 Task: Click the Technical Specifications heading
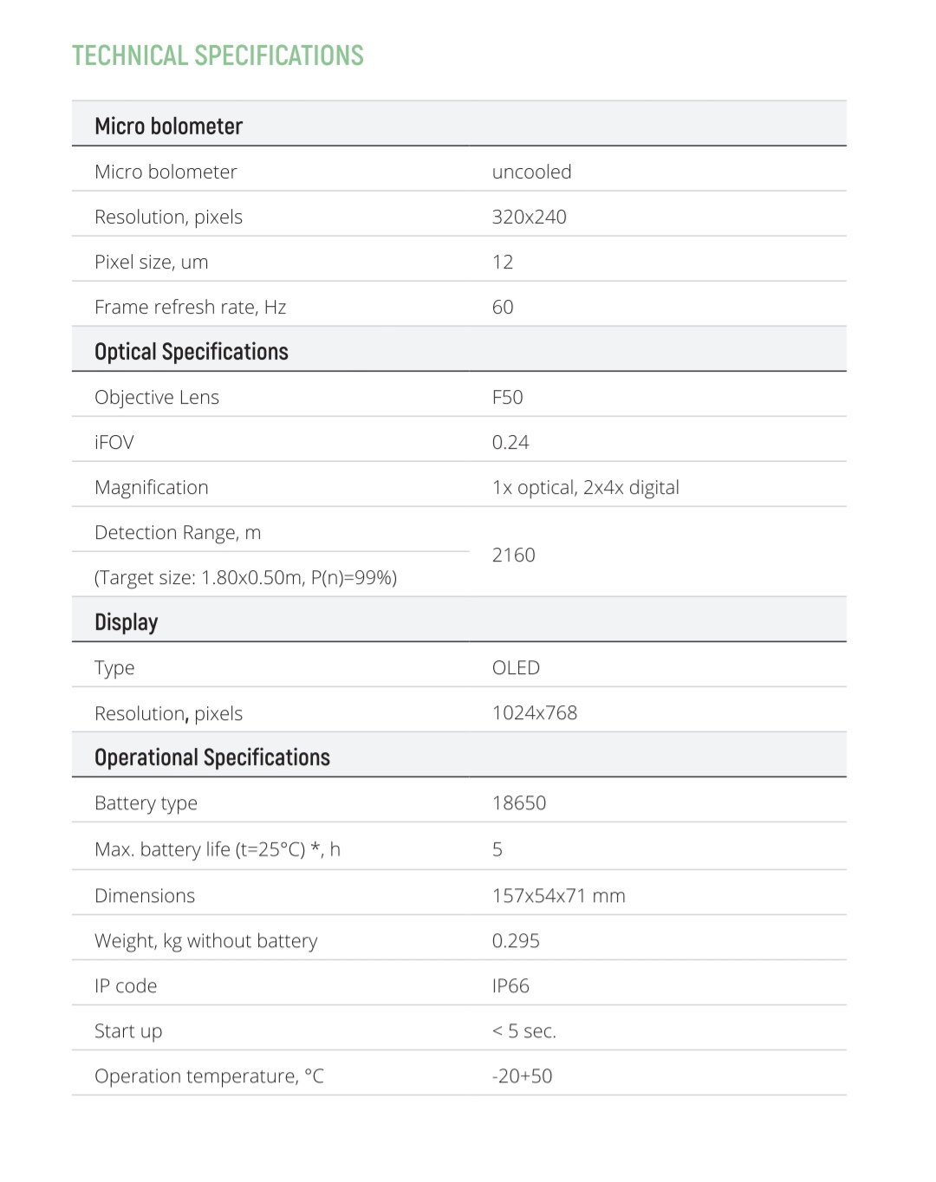point(218,55)
